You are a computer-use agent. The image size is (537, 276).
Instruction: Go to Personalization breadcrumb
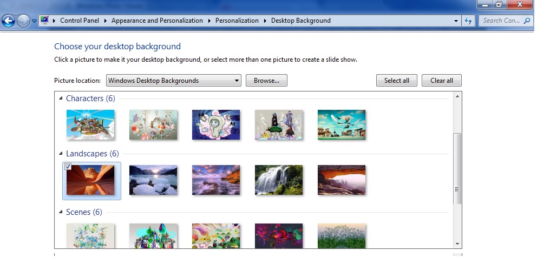tap(237, 21)
